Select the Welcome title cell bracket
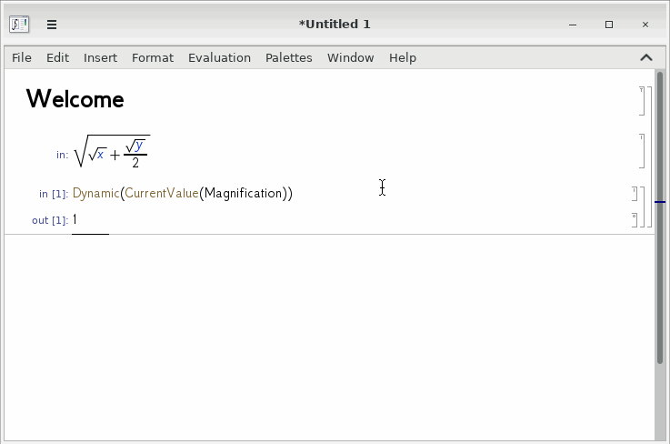The width and height of the screenshot is (670, 444). coord(642,101)
